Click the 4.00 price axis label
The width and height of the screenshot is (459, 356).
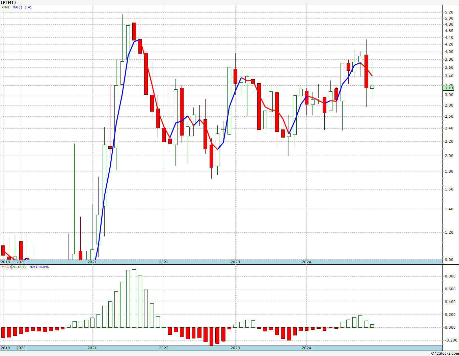click(x=449, y=52)
